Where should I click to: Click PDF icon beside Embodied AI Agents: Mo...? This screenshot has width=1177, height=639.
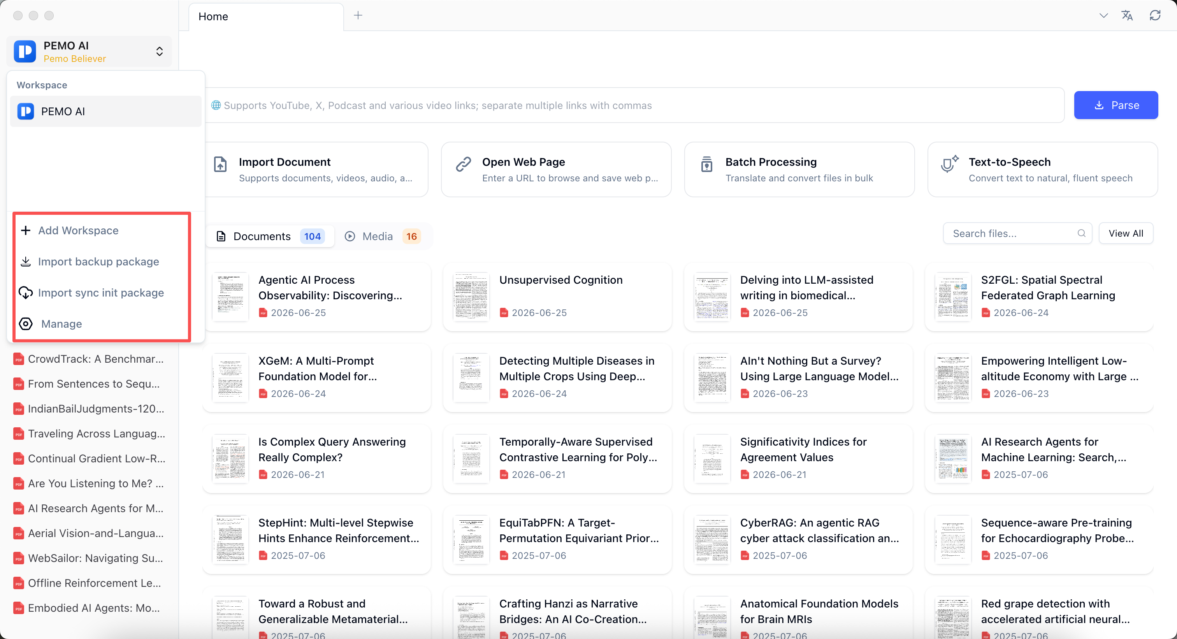point(19,608)
